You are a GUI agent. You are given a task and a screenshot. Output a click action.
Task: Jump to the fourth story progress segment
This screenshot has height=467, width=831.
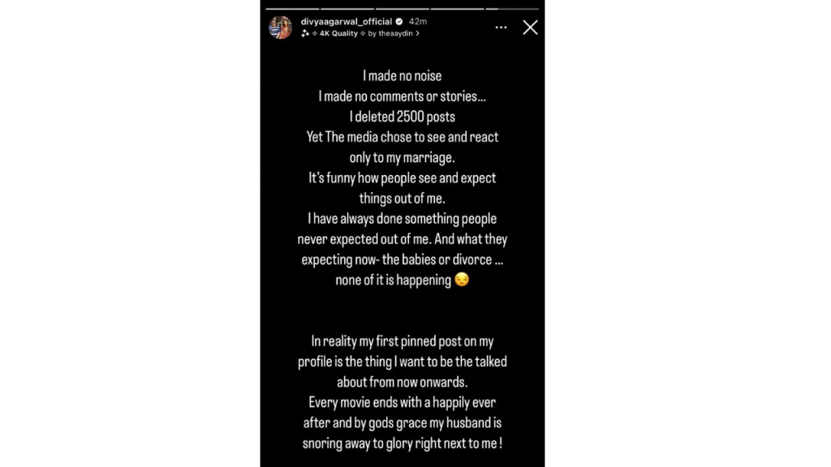457,9
